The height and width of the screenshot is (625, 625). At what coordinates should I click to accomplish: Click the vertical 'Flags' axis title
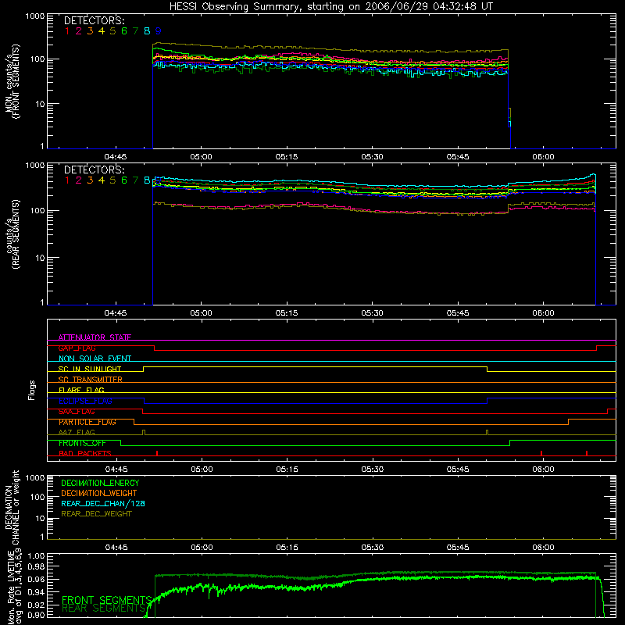32,390
